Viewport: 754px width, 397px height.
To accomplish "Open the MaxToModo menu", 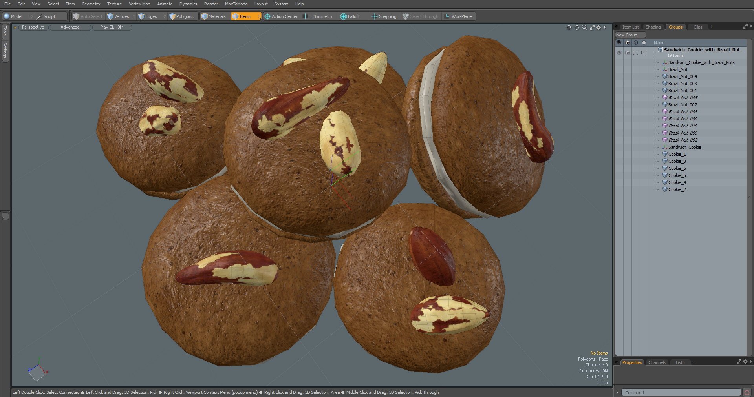I will click(236, 4).
